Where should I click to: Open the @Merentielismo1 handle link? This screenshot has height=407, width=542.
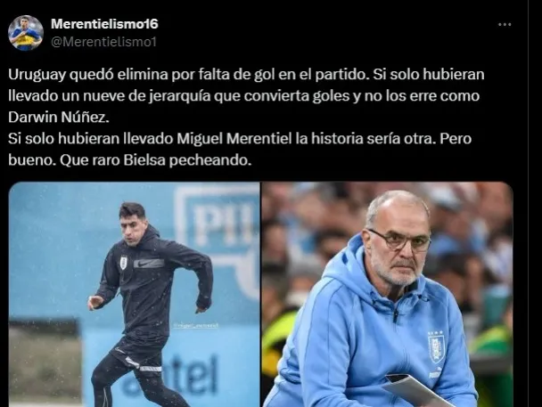tap(103, 42)
